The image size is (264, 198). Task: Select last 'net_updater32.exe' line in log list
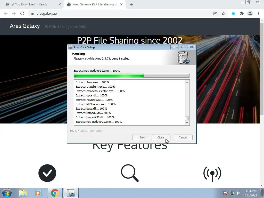click(99, 122)
